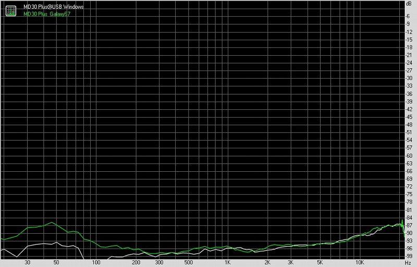The width and height of the screenshot is (417, 267).
Task: Click the 2K frequency axis label
Action: pos(267,262)
